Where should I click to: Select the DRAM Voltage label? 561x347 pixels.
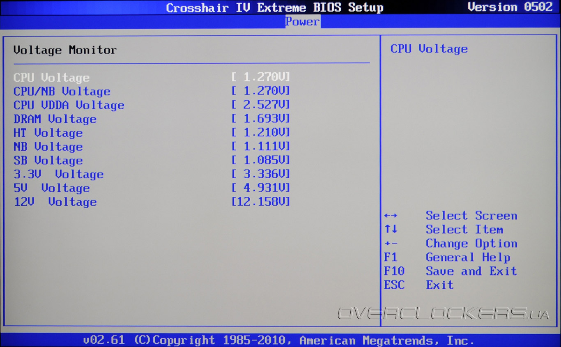pyautogui.click(x=55, y=119)
